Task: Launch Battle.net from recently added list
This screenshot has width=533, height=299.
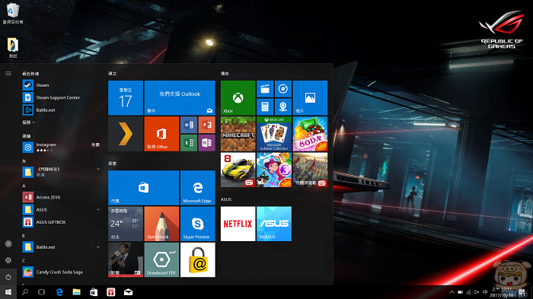Action: click(61, 110)
